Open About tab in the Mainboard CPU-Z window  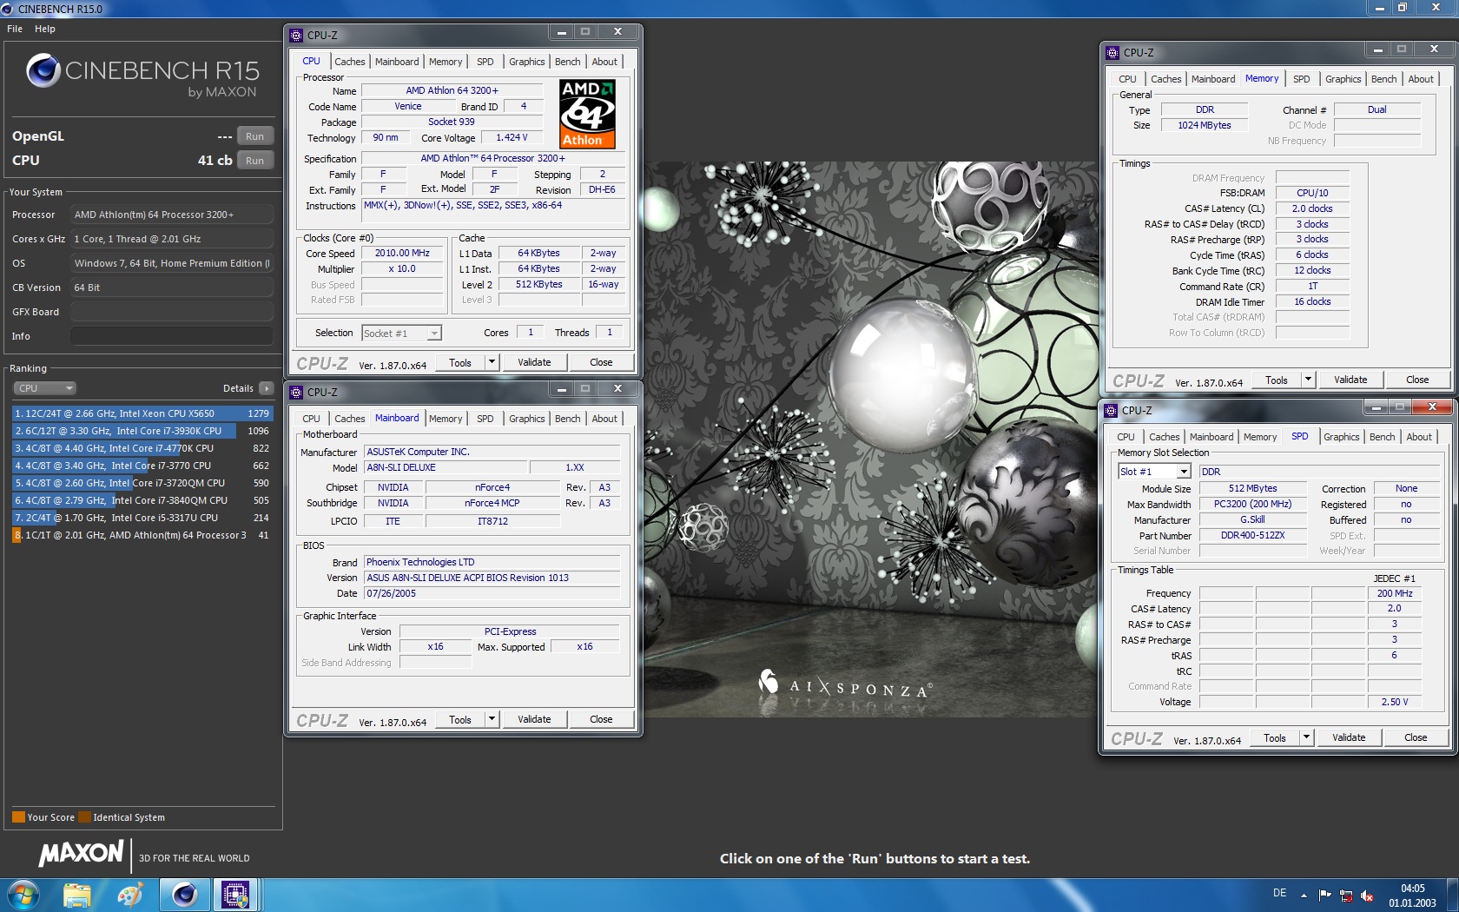(x=604, y=419)
